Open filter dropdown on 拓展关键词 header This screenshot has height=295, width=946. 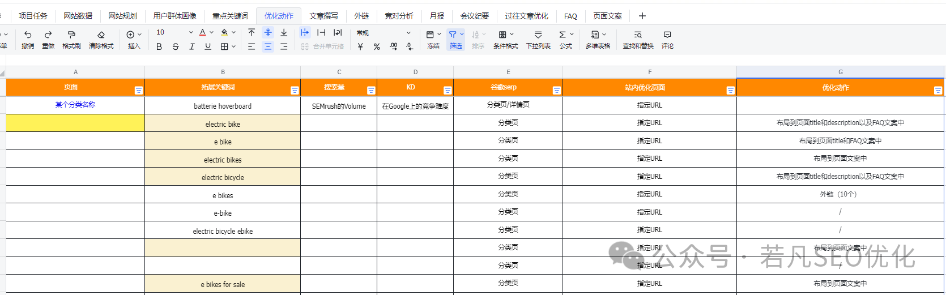[295, 91]
